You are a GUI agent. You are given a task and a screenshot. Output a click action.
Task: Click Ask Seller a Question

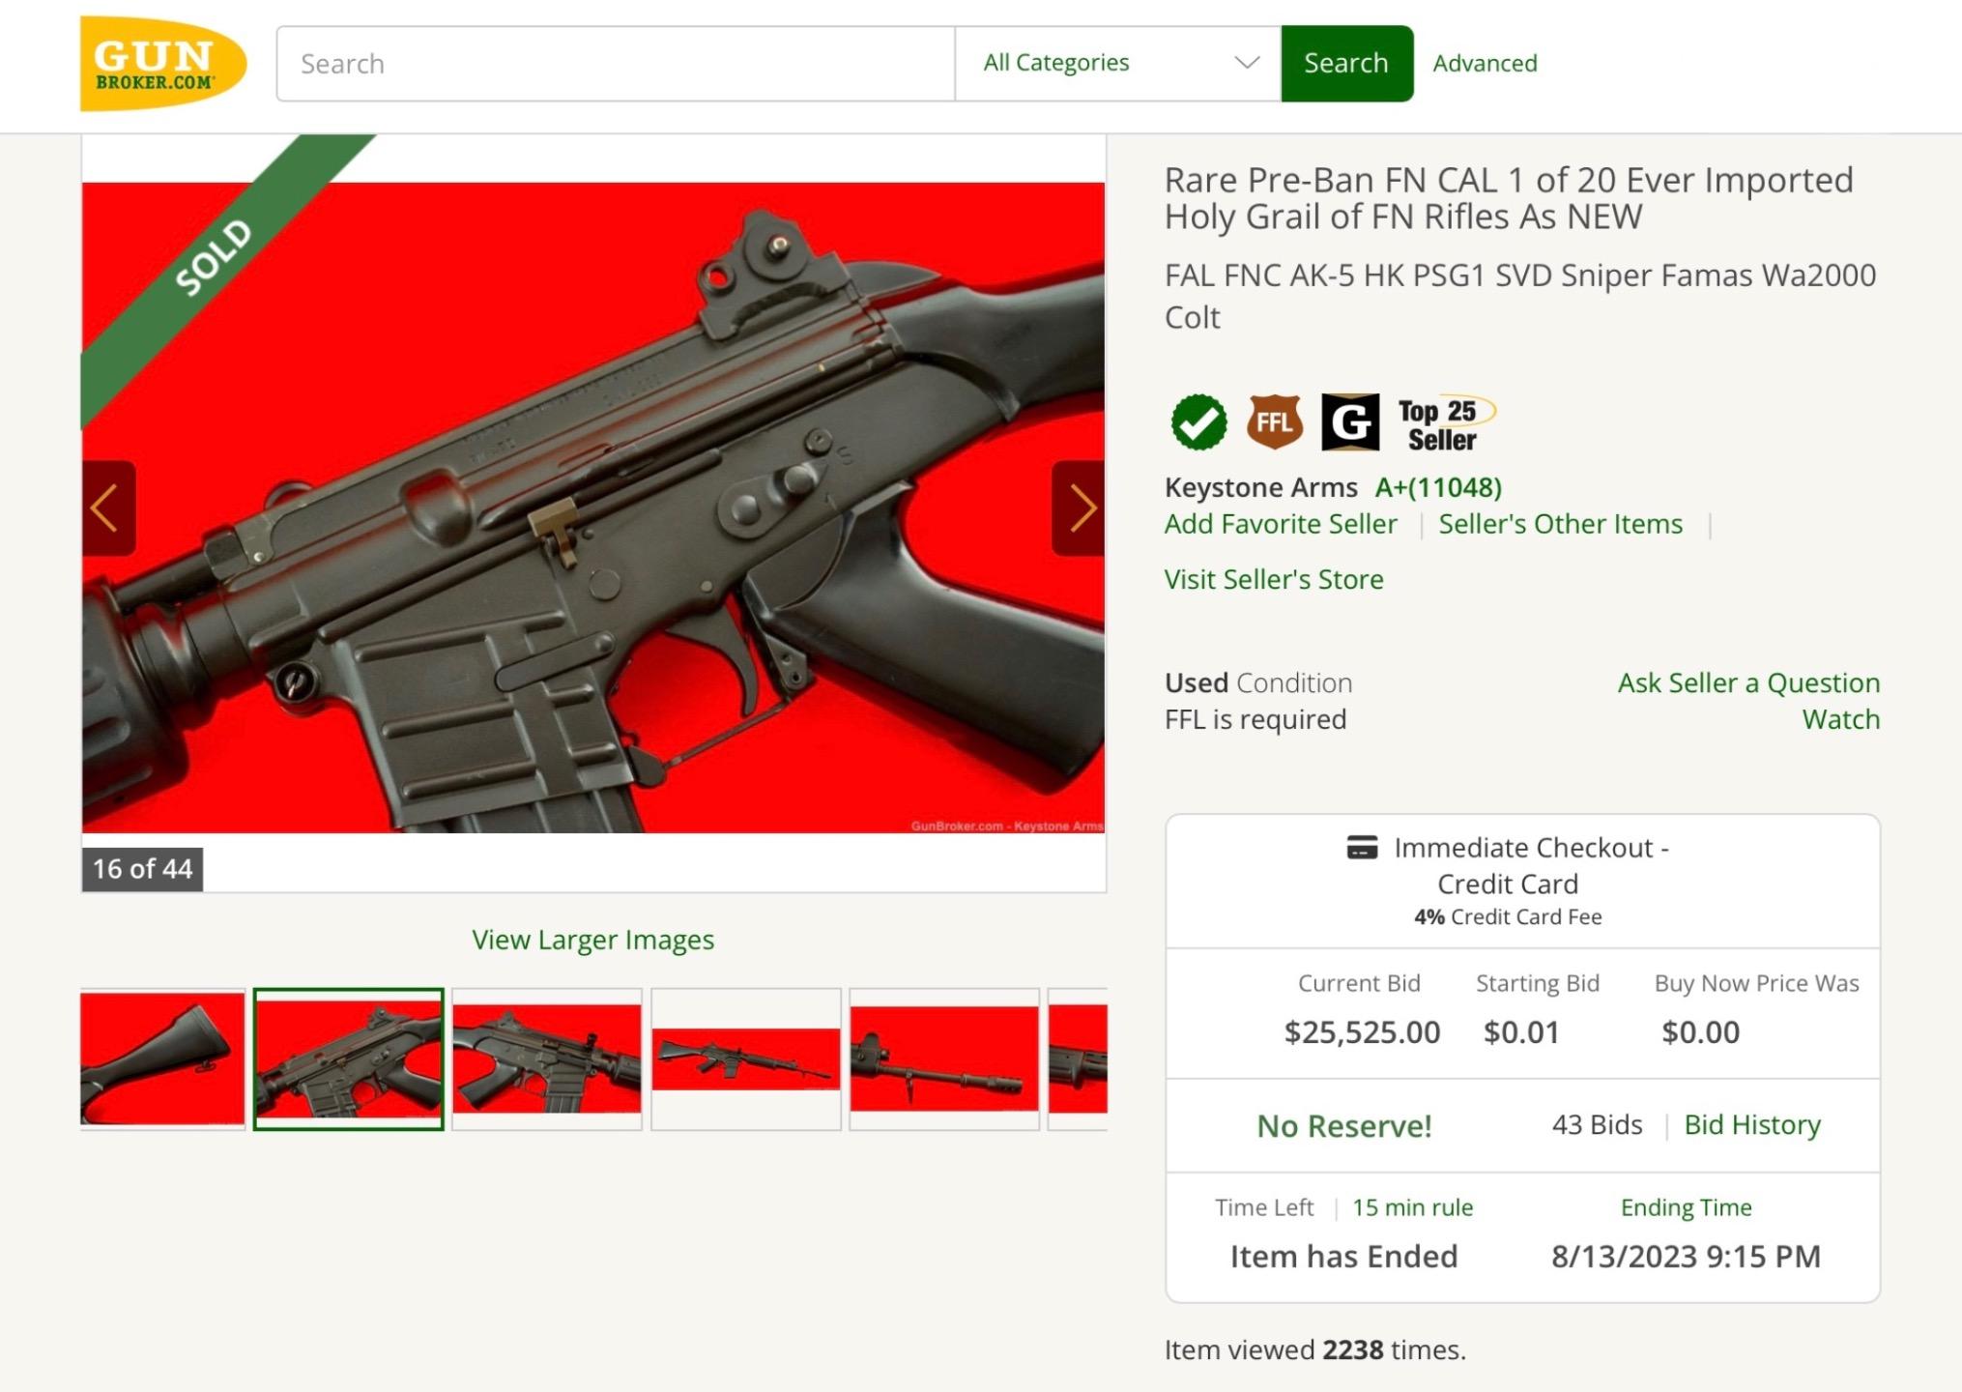point(1746,682)
